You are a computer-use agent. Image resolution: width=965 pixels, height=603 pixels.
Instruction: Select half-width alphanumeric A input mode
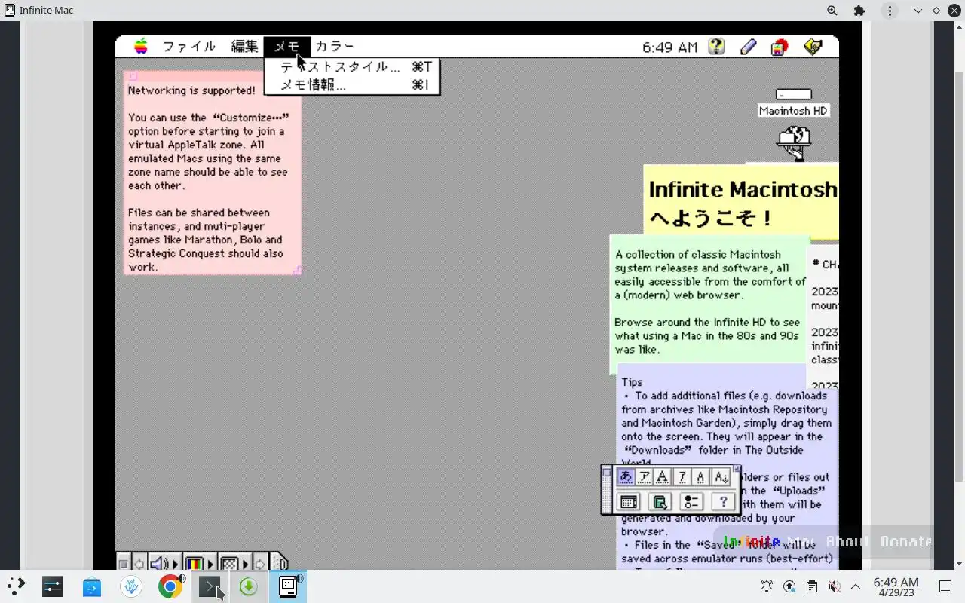pos(700,476)
